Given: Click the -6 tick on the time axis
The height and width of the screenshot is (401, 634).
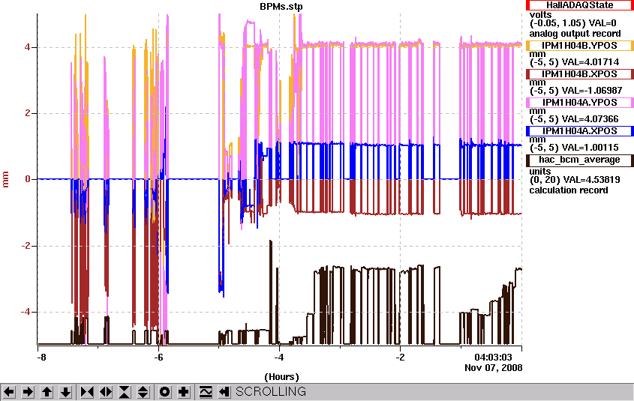Looking at the screenshot, I should click(x=158, y=358).
